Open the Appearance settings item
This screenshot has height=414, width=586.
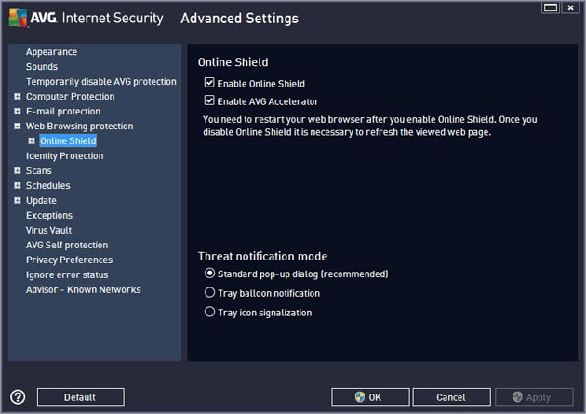51,52
